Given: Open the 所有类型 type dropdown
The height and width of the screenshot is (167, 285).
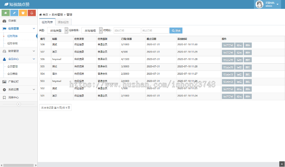Looking at the screenshot, I should [x=57, y=30].
